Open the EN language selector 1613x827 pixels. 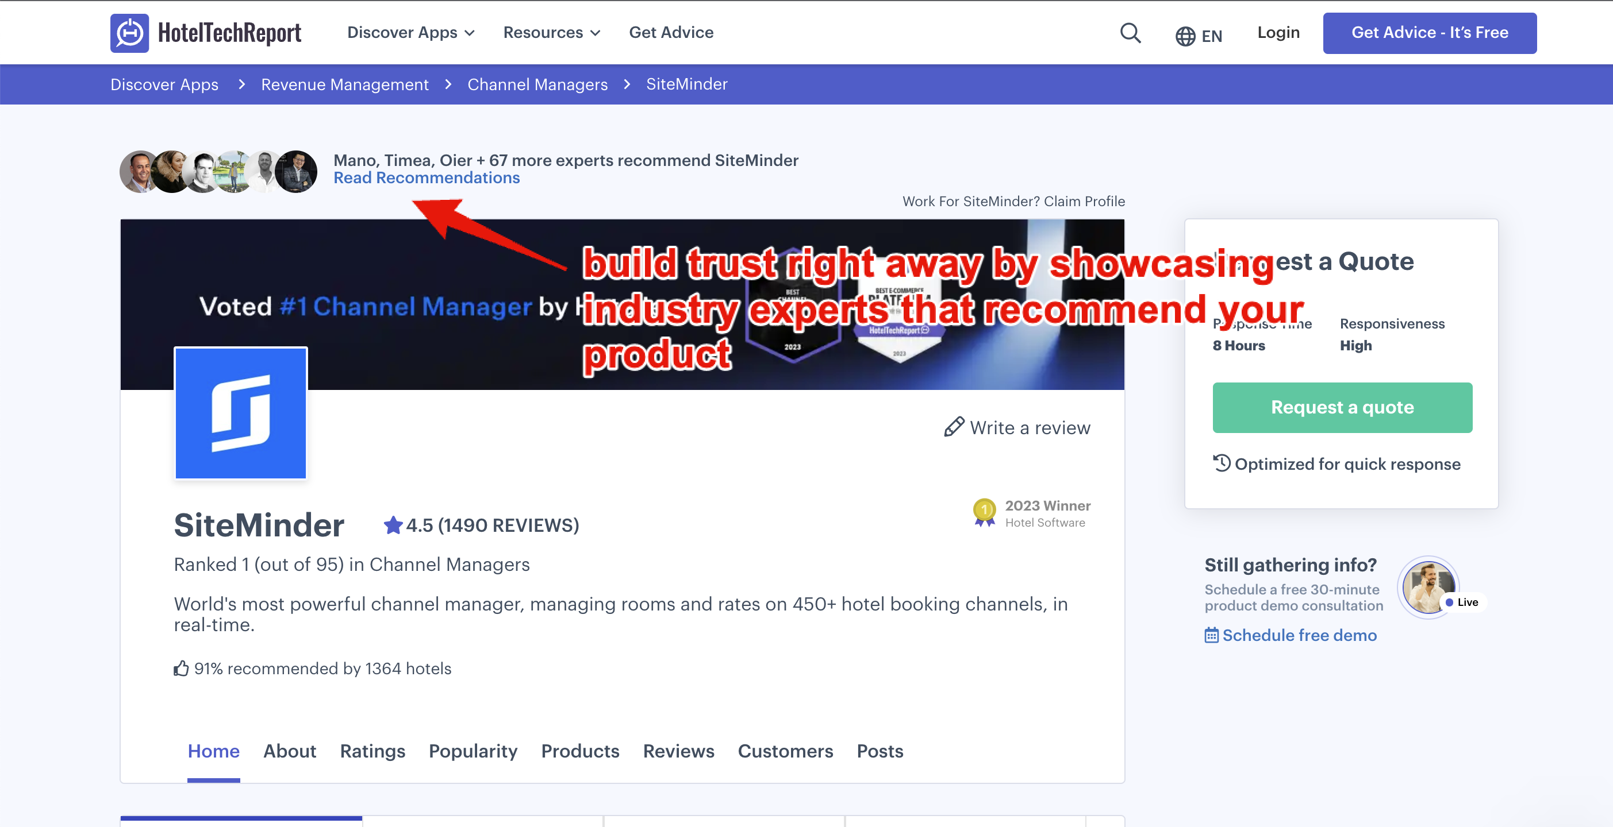tap(1211, 36)
